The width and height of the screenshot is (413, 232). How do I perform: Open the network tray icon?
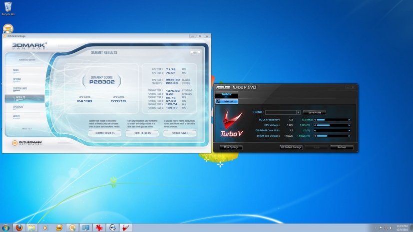pos(386,228)
